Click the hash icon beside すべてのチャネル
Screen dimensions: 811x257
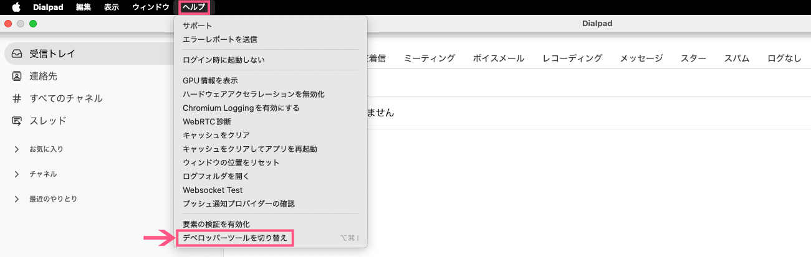pyautogui.click(x=17, y=98)
